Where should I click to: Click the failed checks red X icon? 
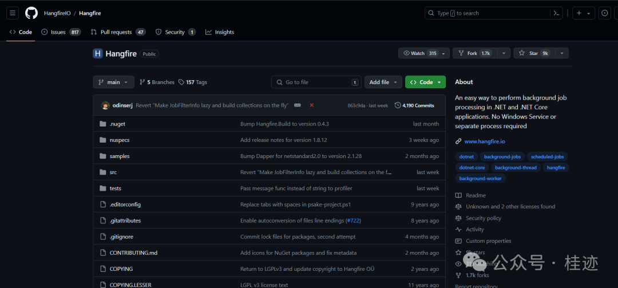[312, 105]
